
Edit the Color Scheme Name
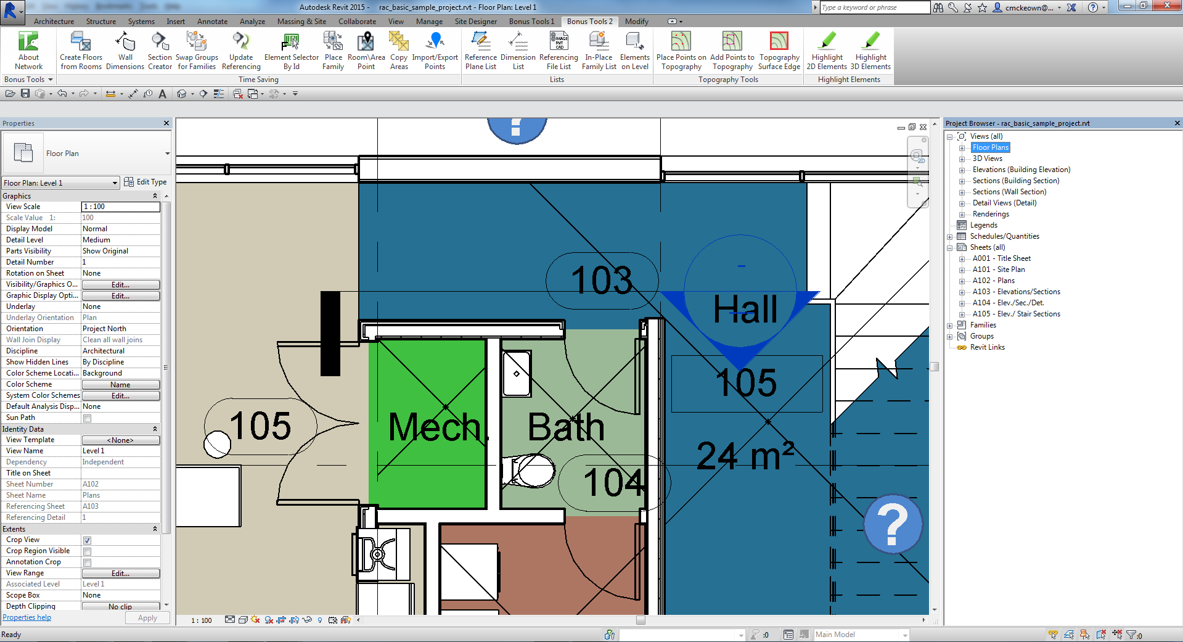point(121,384)
